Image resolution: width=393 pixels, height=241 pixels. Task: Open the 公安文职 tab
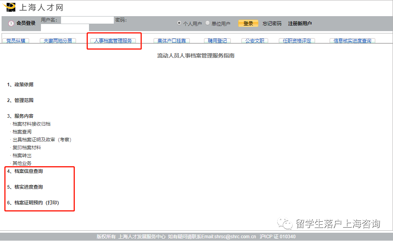point(254,40)
